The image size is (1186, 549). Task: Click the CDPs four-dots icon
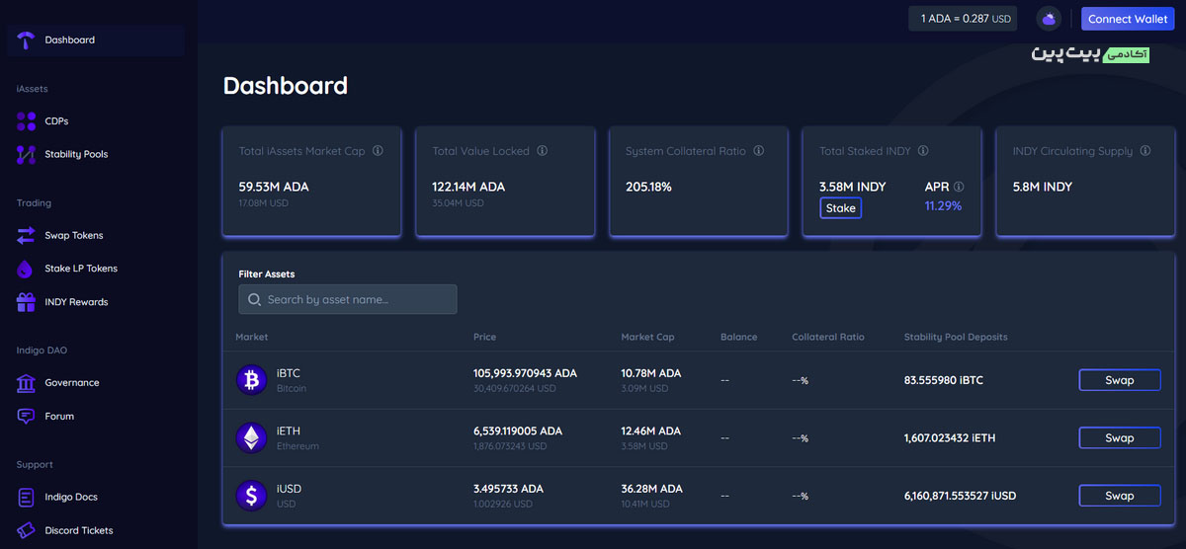coord(27,121)
